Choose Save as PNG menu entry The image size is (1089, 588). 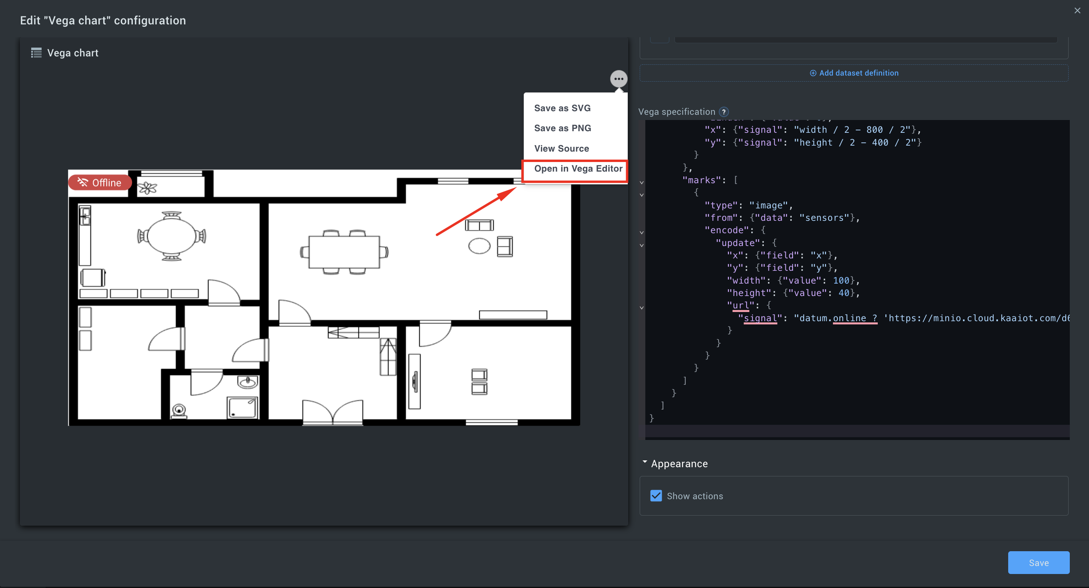(x=562, y=128)
